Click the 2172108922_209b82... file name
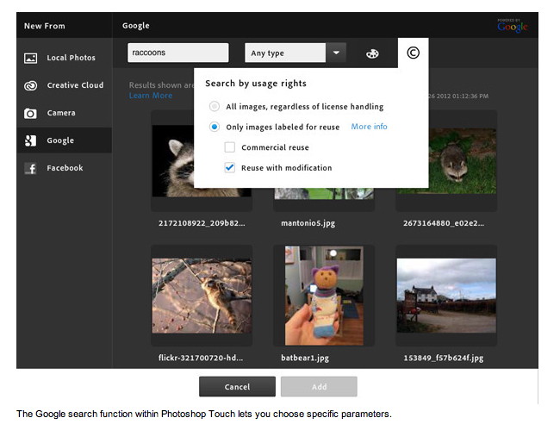The image size is (560, 424). (x=202, y=223)
